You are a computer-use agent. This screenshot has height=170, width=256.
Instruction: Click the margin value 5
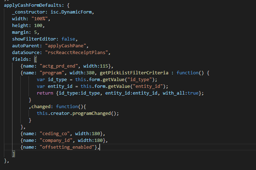36,32
